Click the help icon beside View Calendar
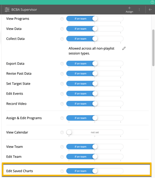 [62, 132]
